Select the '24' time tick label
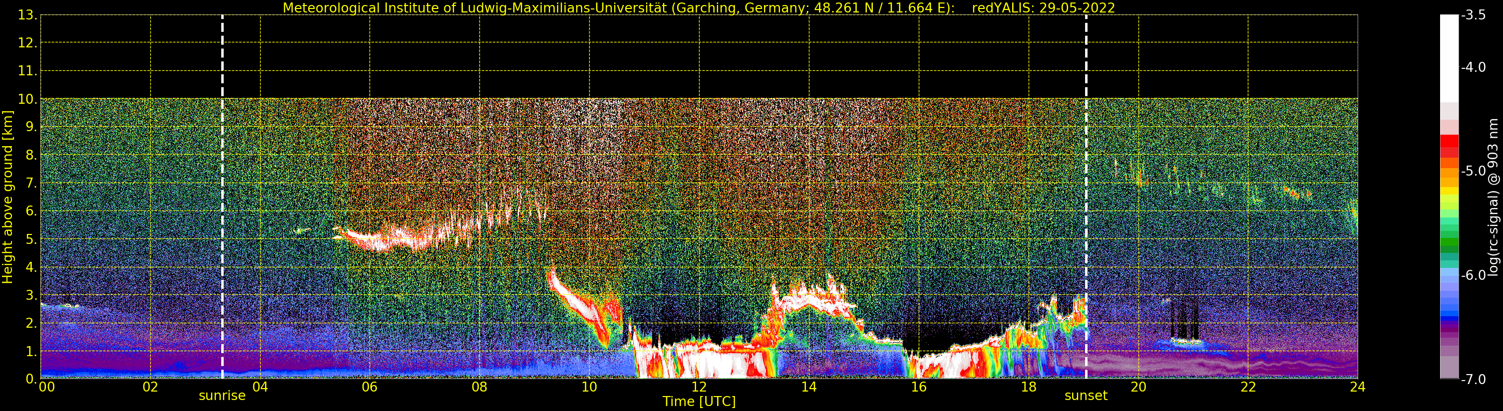The width and height of the screenshot is (1503, 411). [x=1358, y=387]
